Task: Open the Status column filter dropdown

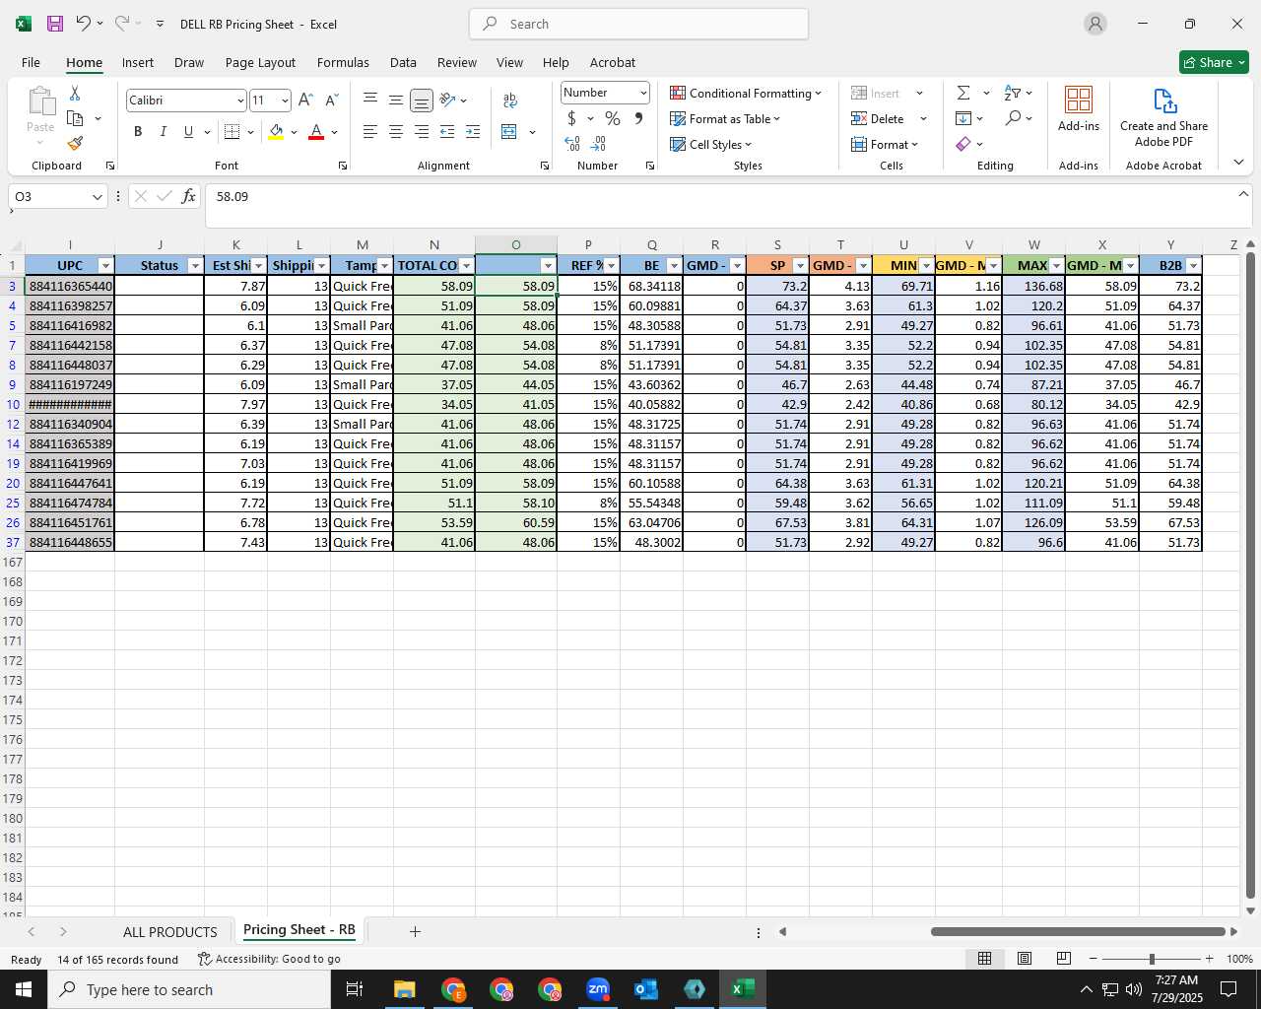Action: pyautogui.click(x=195, y=266)
